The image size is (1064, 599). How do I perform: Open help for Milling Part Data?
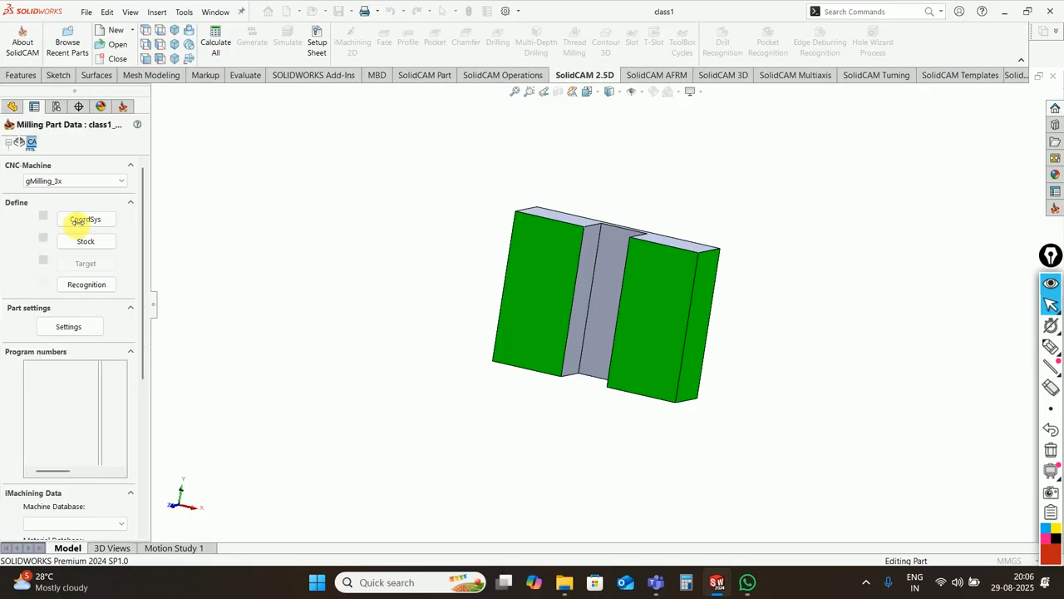coord(137,125)
